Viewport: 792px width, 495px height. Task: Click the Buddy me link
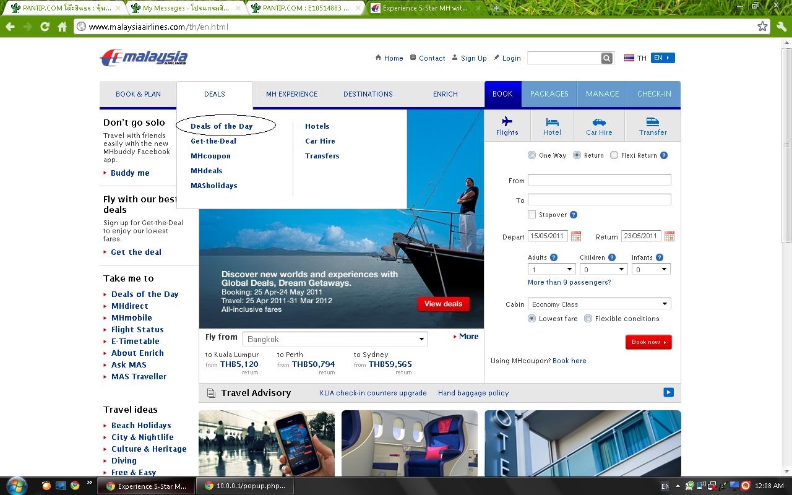[130, 173]
